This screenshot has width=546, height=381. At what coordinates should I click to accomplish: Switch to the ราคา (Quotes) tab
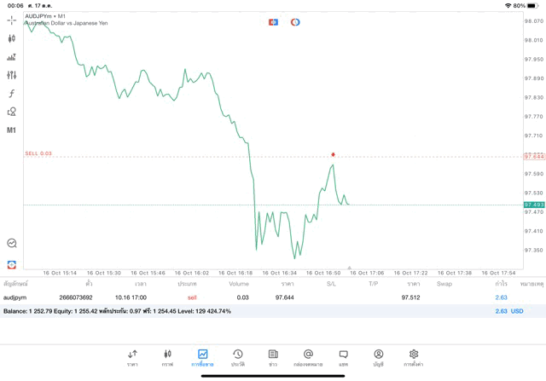pyautogui.click(x=132, y=358)
